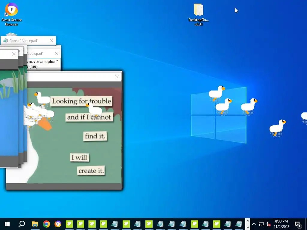The height and width of the screenshot is (230, 307).
Task: Click the 'I will' caption
Action: coord(79,157)
